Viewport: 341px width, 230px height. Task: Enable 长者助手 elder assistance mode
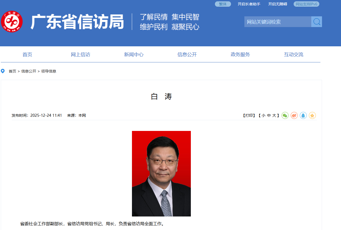[249, 4]
